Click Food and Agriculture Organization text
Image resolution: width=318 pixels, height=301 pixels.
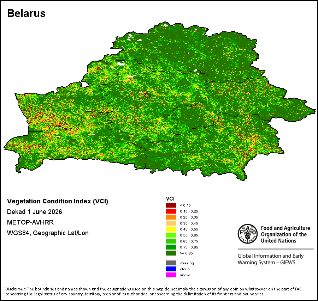(285, 234)
